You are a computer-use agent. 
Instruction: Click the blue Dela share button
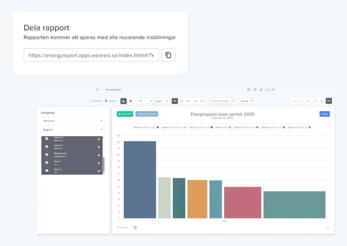pos(324,114)
